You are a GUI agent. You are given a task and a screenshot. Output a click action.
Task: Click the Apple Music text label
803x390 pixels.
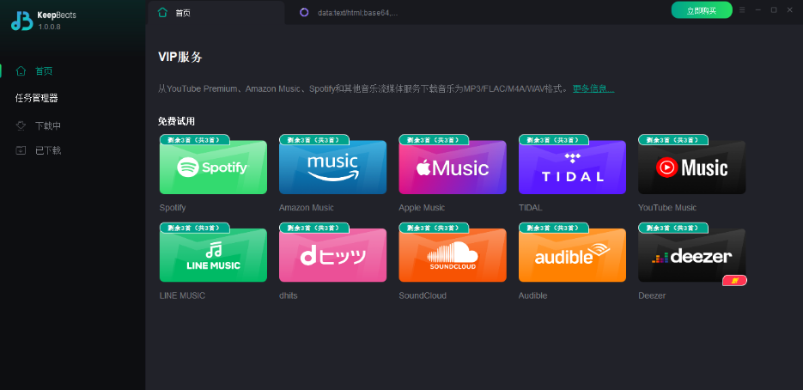(422, 208)
